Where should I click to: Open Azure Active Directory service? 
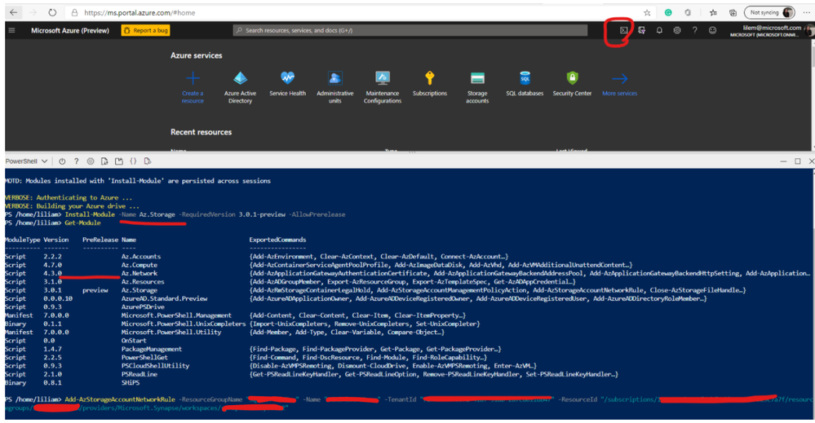tap(240, 87)
